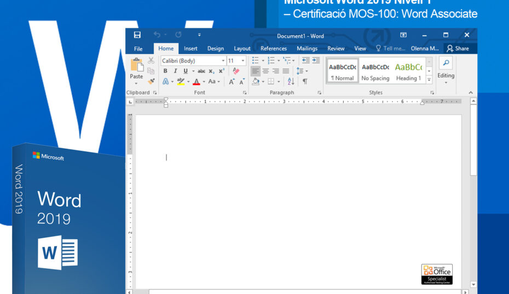The width and height of the screenshot is (509, 294).
Task: Toggle Strikethrough formatting
Action: click(201, 71)
